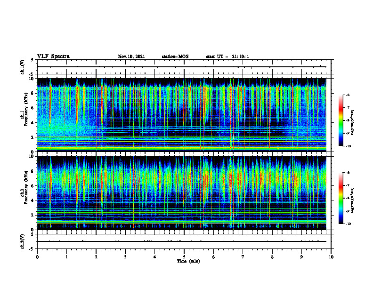The width and height of the screenshot is (373, 288).
Task: Click the "start UT = 21:10: 1" text
Action: (227, 56)
